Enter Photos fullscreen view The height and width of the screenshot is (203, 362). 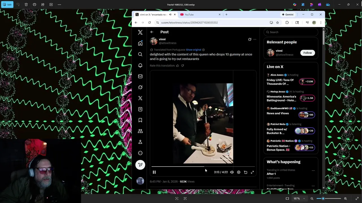[x=357, y=198]
